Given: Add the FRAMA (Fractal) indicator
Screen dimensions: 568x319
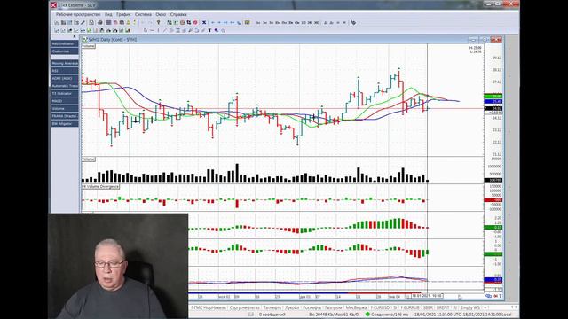Looking at the screenshot, I should pyautogui.click(x=65, y=116).
